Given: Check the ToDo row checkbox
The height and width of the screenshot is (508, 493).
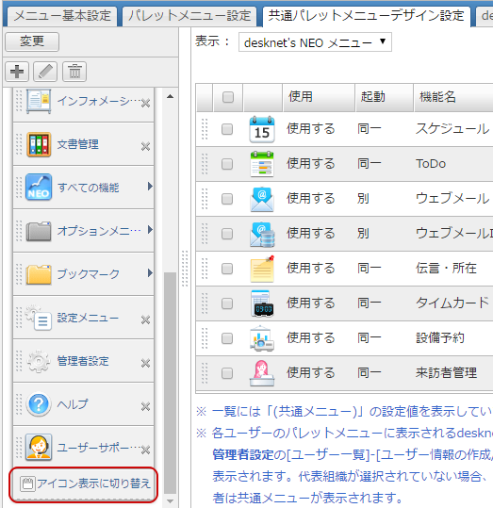Looking at the screenshot, I should (x=227, y=164).
